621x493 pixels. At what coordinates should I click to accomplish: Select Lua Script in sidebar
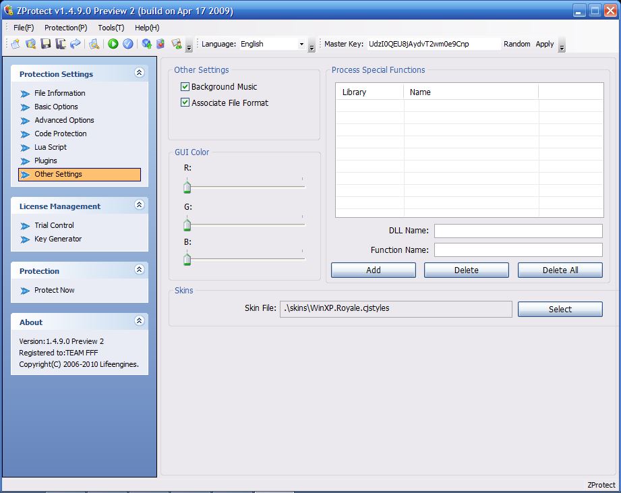pyautogui.click(x=51, y=147)
